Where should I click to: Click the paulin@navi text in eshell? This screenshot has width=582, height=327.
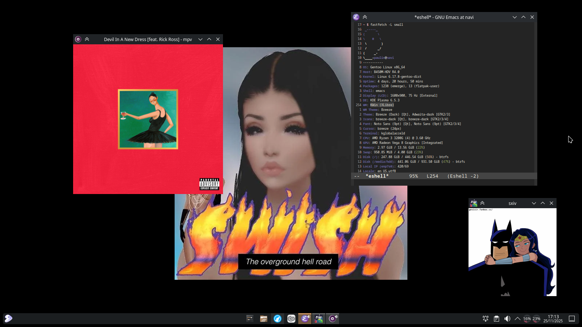click(x=384, y=58)
